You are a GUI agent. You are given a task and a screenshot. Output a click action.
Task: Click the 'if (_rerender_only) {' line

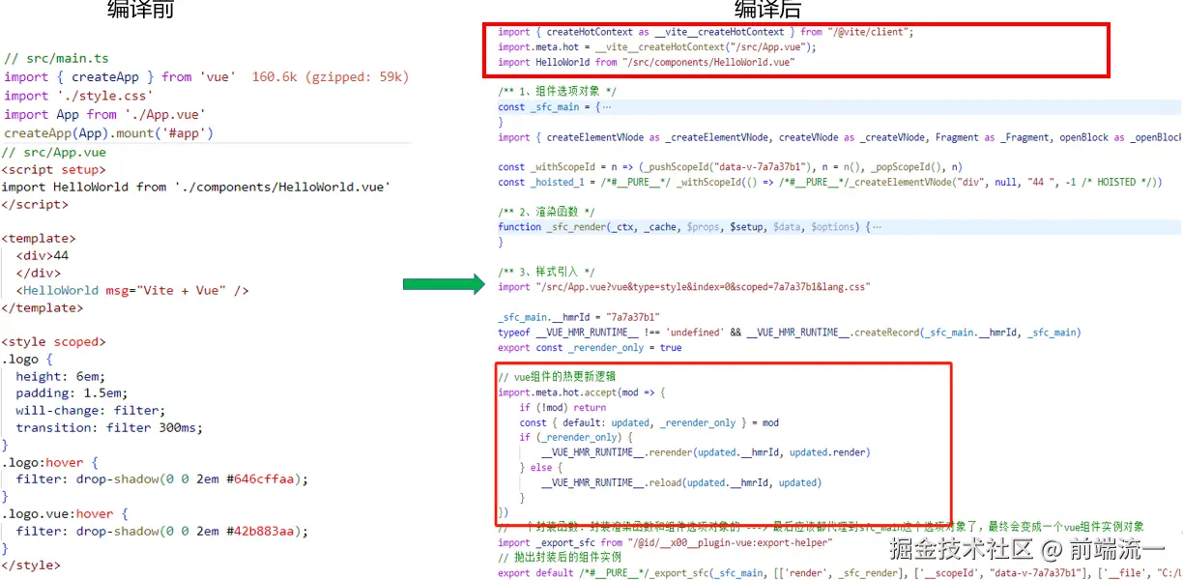pos(576,438)
